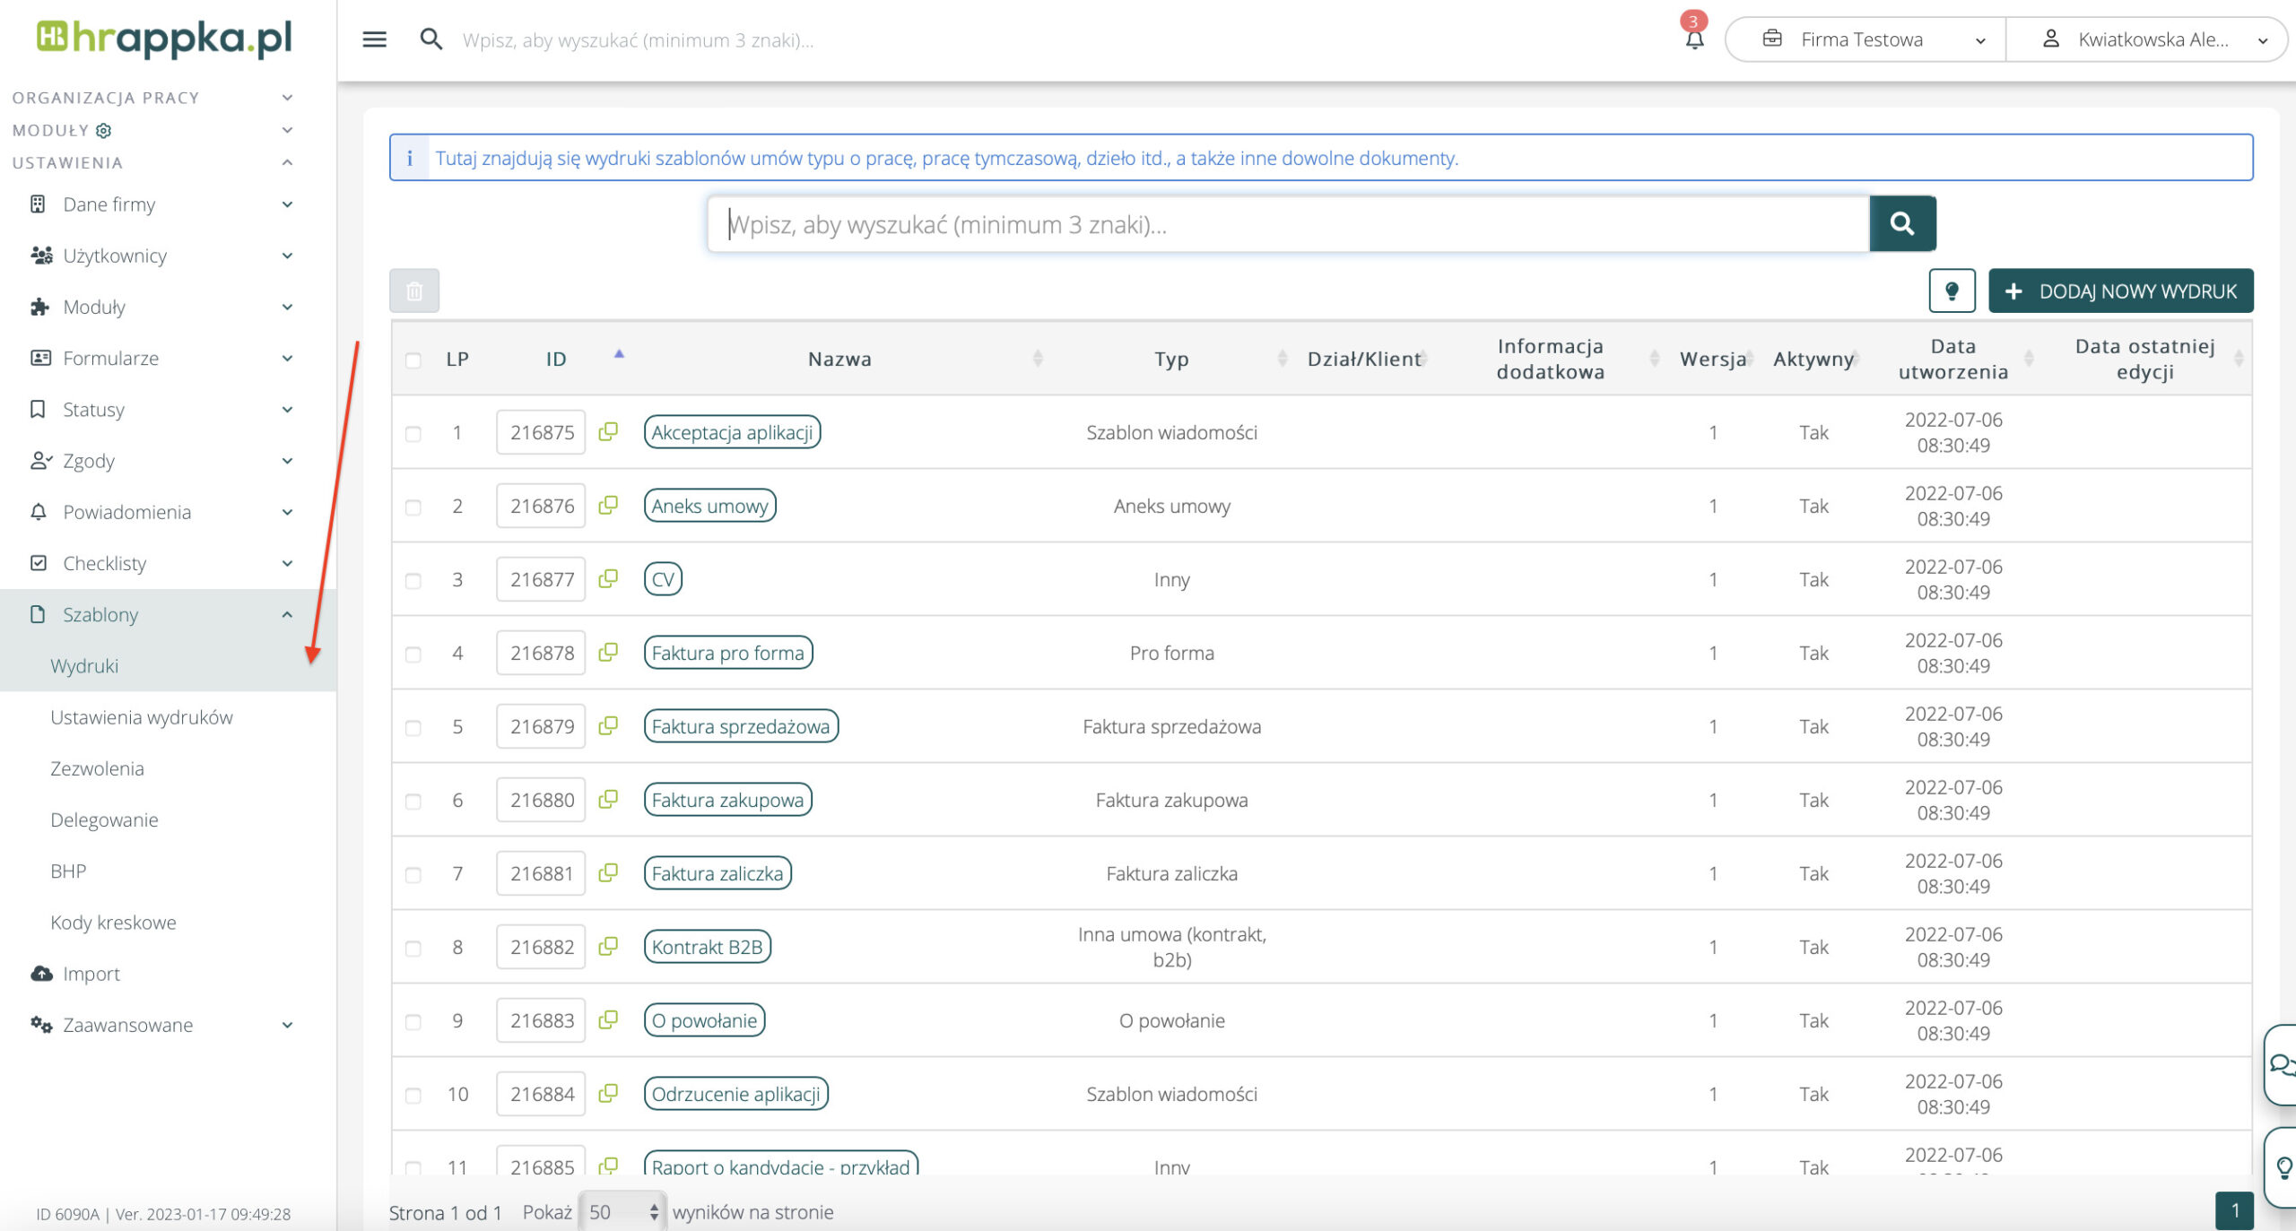Select the checkbox for row 5
The image size is (2296, 1231).
click(x=413, y=728)
